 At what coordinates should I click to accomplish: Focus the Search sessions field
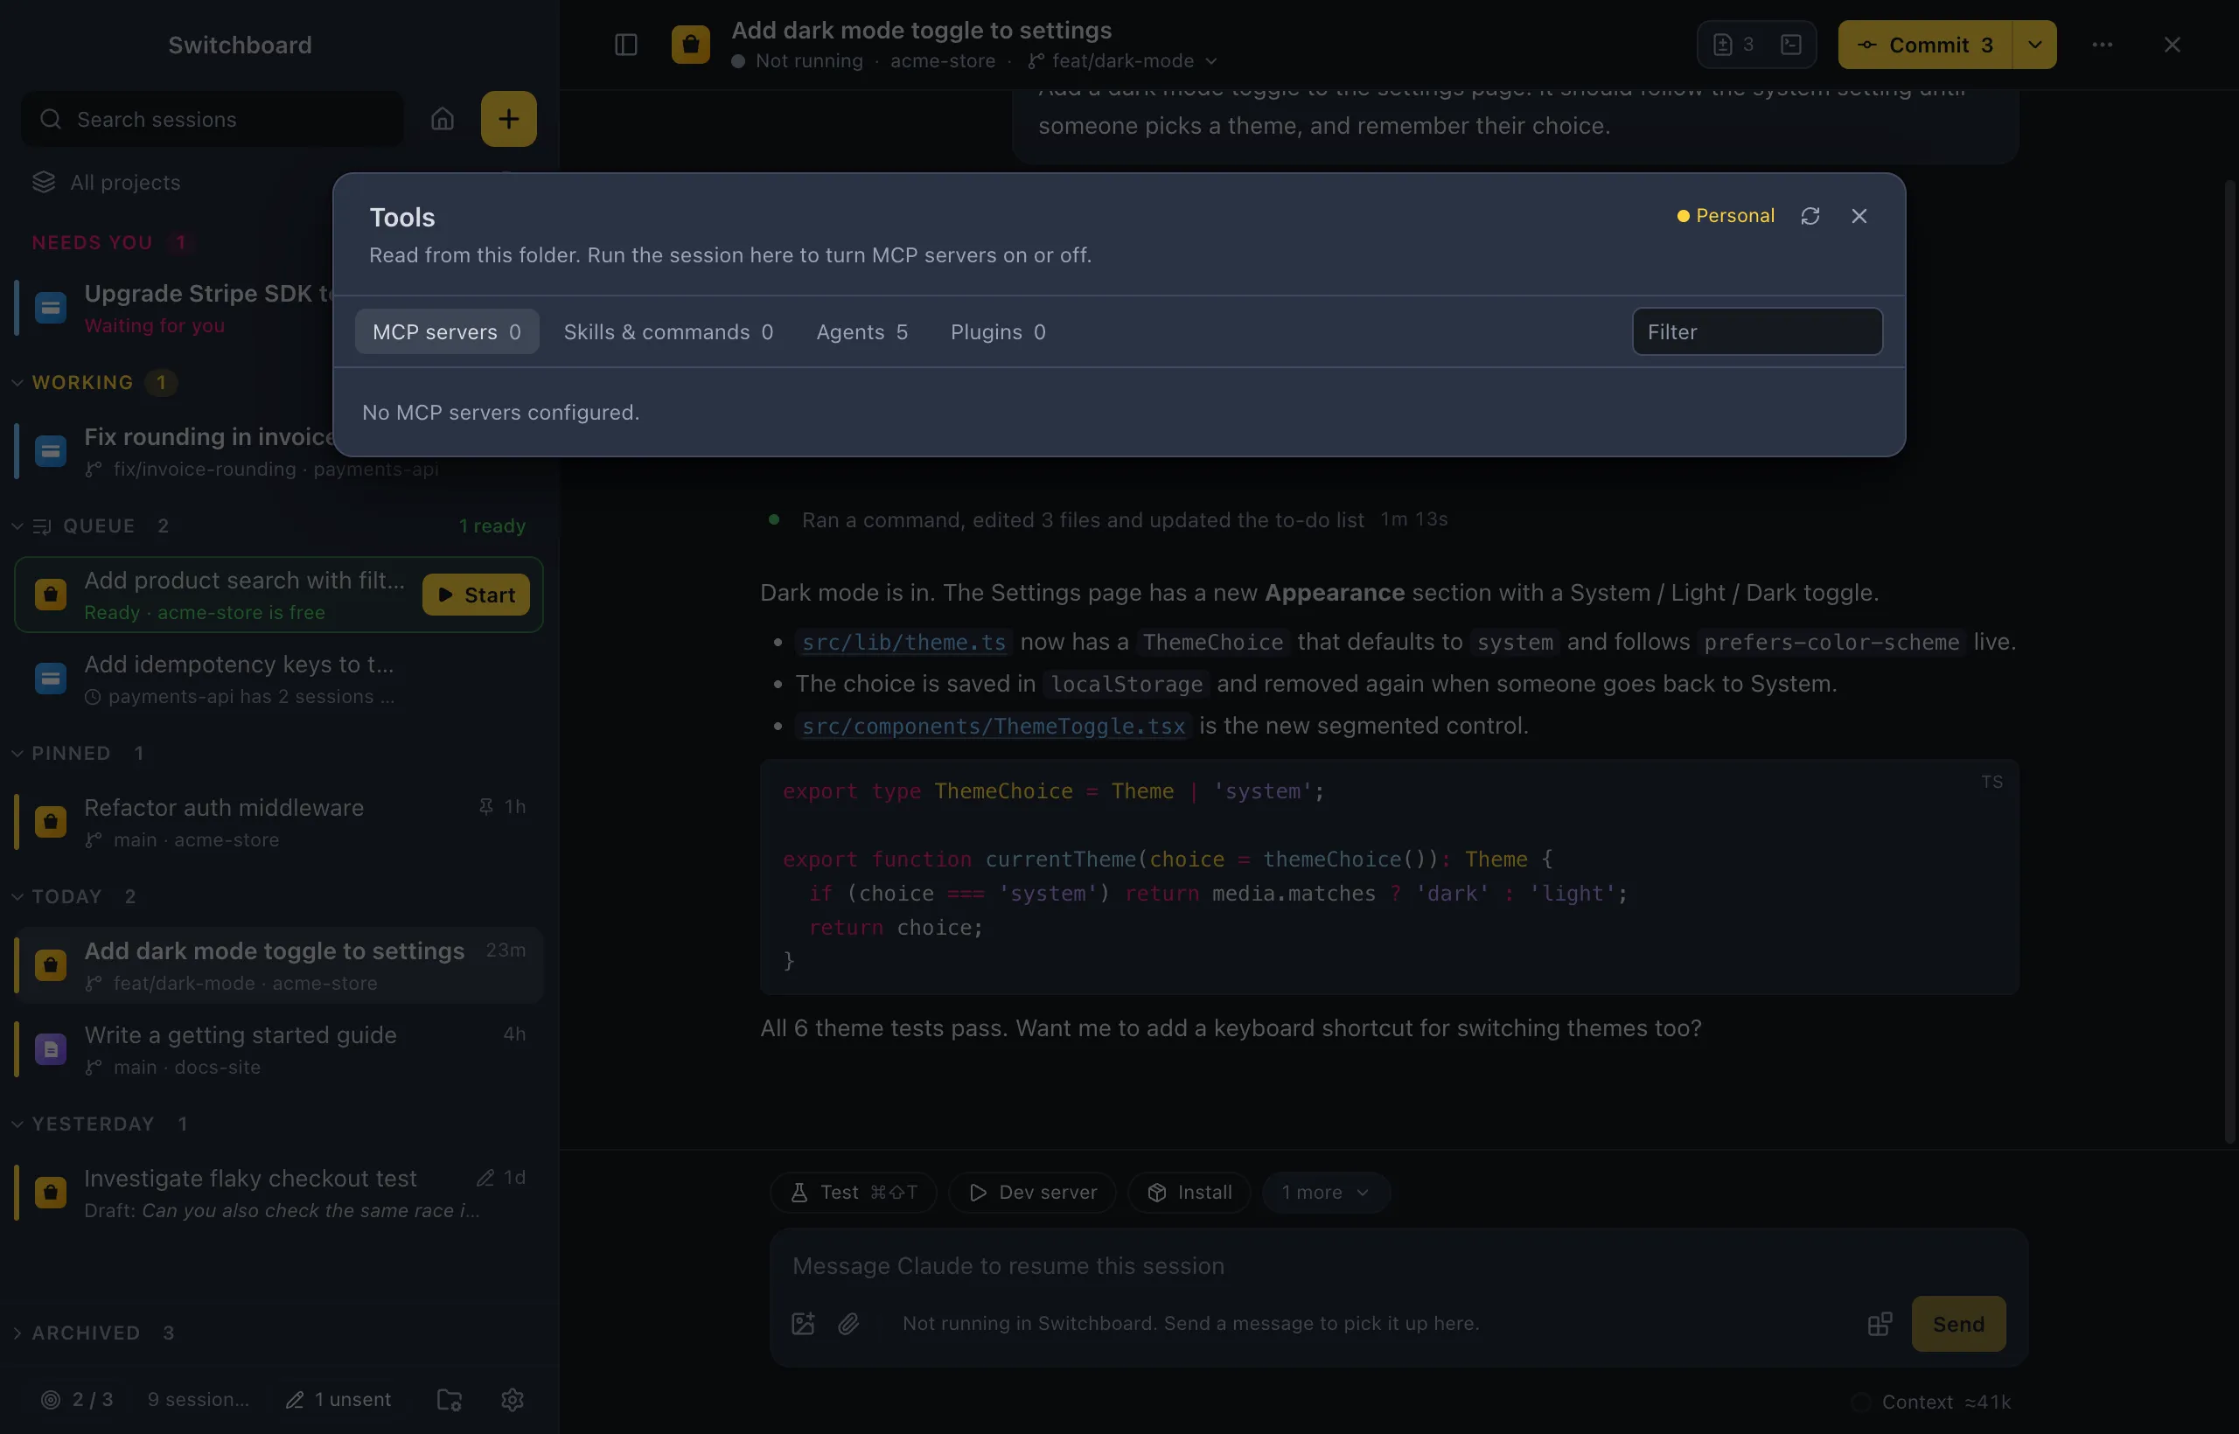[x=213, y=119]
